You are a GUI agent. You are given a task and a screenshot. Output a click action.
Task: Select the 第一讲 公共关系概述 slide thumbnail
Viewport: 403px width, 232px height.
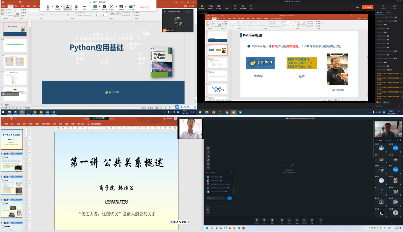pyautogui.click(x=12, y=139)
